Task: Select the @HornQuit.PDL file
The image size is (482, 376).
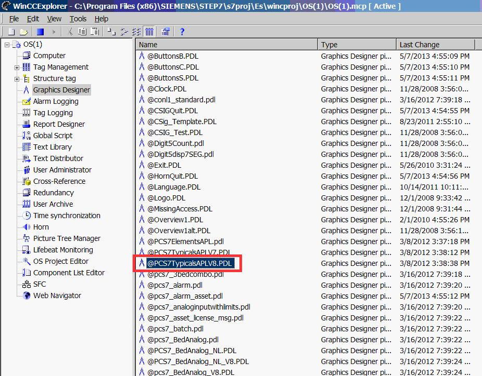Action: pyautogui.click(x=172, y=176)
